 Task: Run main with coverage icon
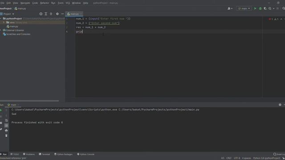[265, 8]
